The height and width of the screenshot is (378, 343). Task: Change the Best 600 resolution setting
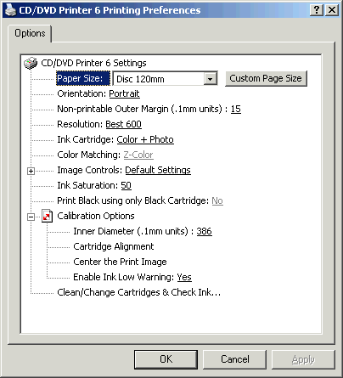(123, 124)
